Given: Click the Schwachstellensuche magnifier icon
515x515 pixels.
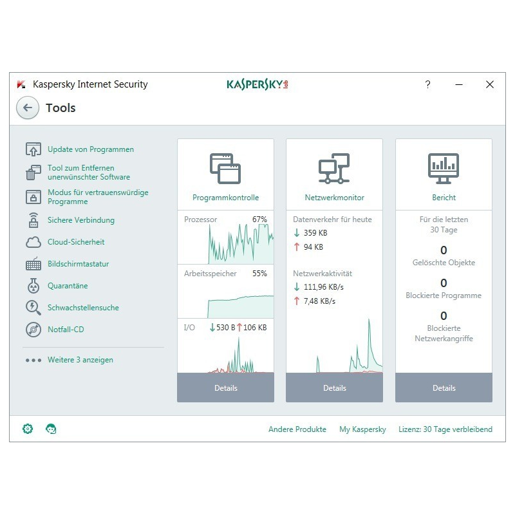Looking at the screenshot, I should point(33,308).
